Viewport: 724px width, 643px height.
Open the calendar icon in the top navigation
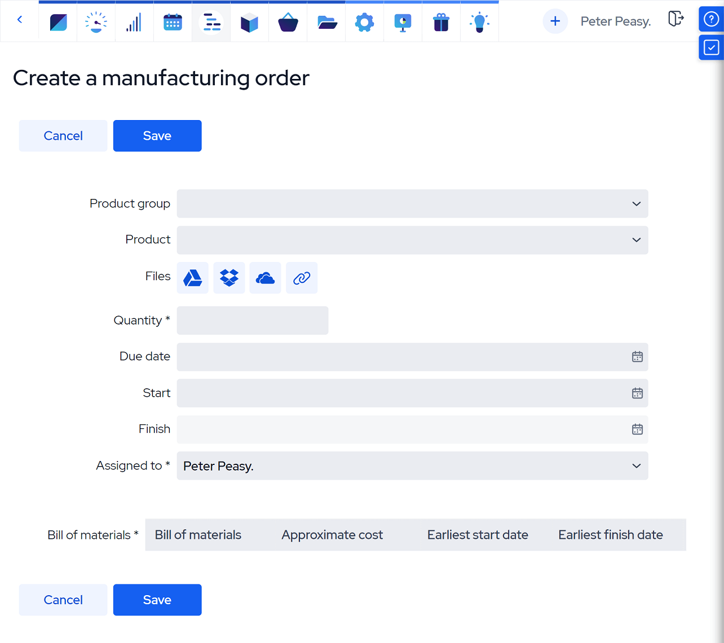(x=173, y=22)
